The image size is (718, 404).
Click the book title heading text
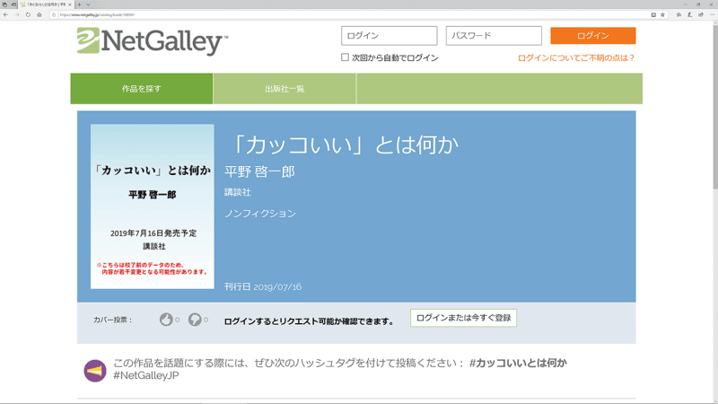pyautogui.click(x=344, y=145)
